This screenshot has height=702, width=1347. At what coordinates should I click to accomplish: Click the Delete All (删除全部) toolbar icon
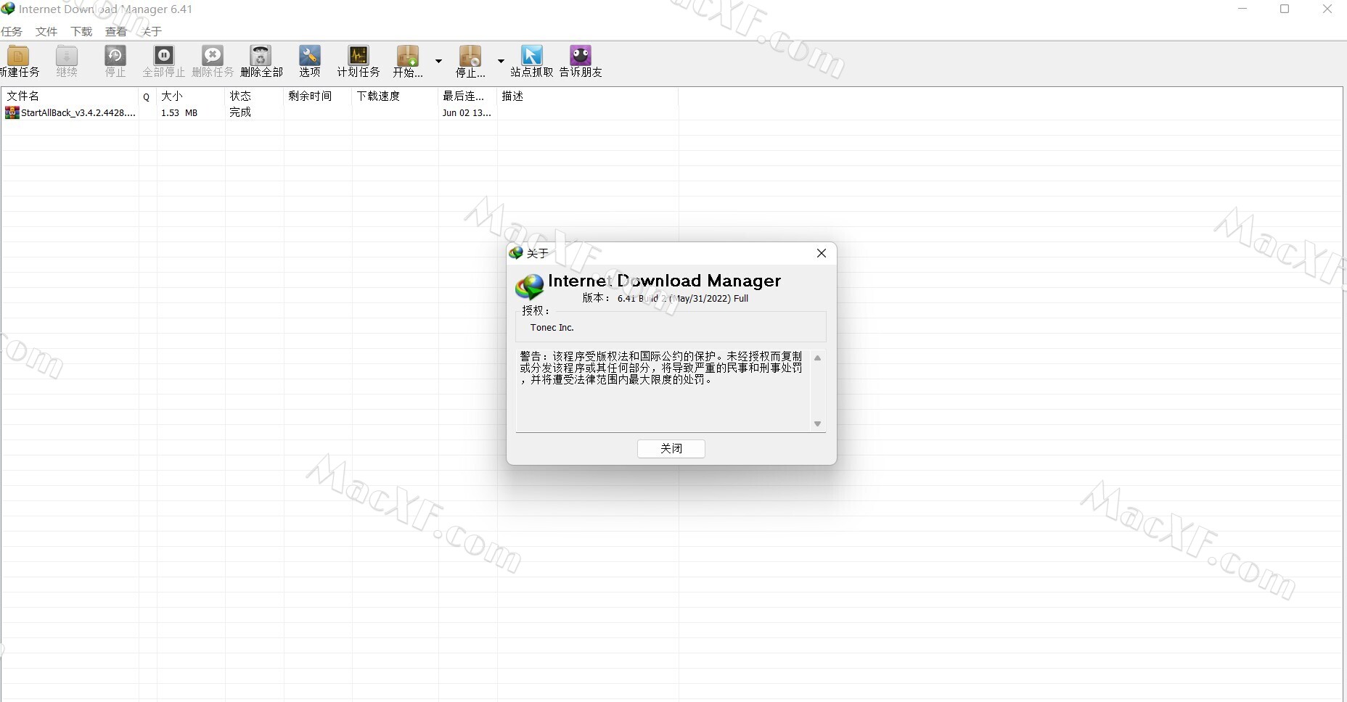click(261, 56)
